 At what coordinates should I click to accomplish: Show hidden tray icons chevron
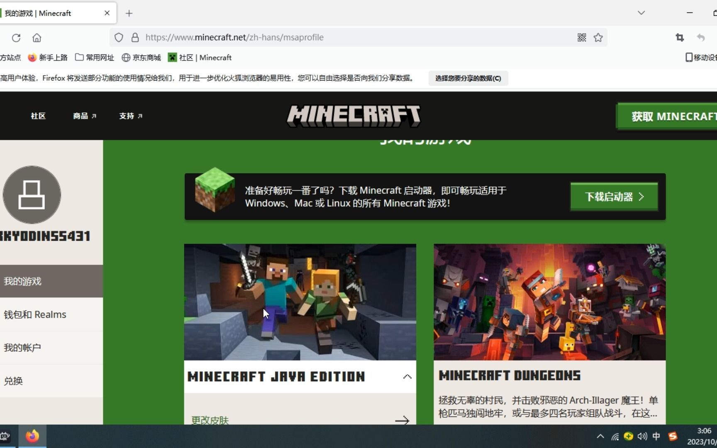click(600, 436)
